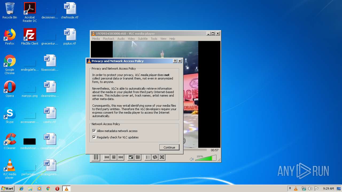This screenshot has height=192, width=342.
Task: Open the clock showing 9:29 AM
Action: click(328, 189)
